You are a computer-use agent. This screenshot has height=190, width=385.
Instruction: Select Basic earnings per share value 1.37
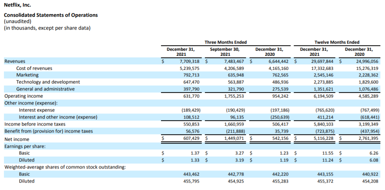click(195, 153)
